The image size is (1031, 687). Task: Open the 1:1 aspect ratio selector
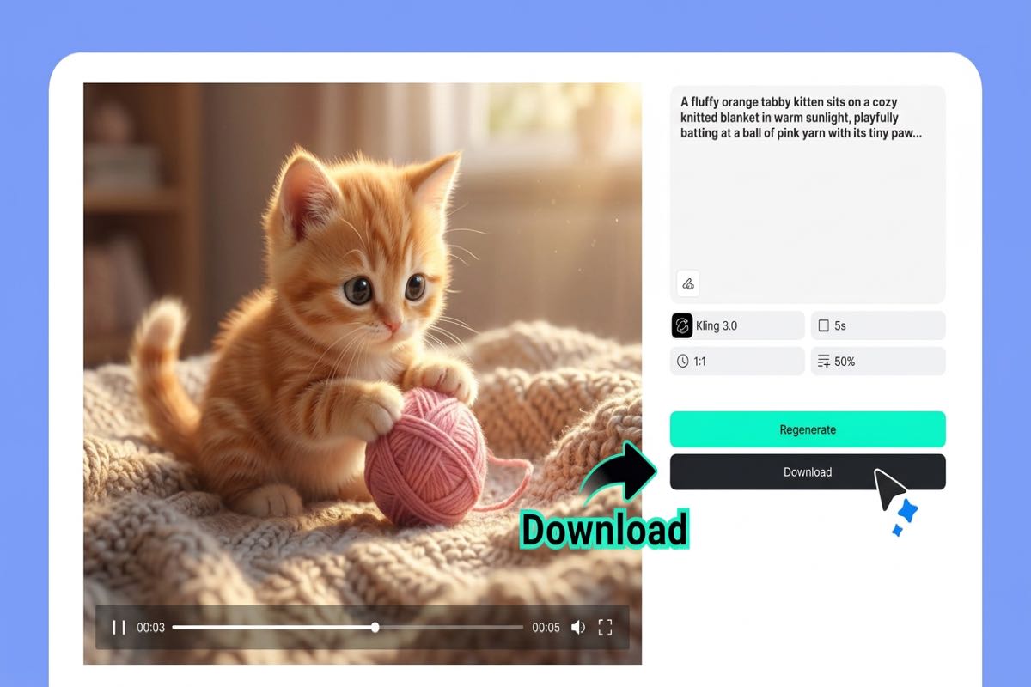click(x=736, y=361)
